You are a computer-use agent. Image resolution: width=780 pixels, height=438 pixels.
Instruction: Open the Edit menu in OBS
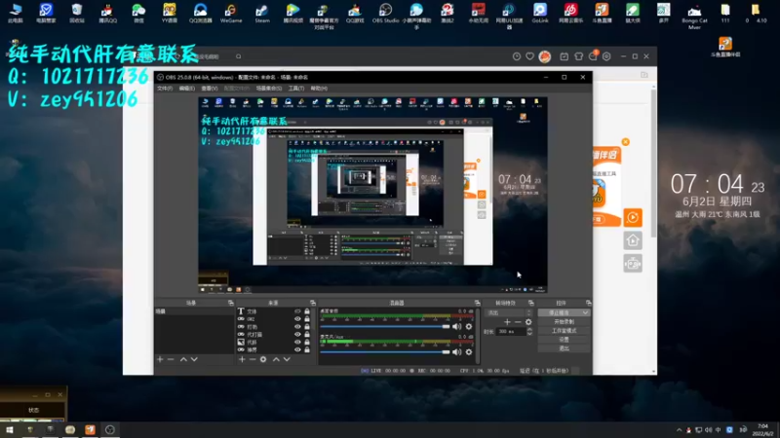186,89
